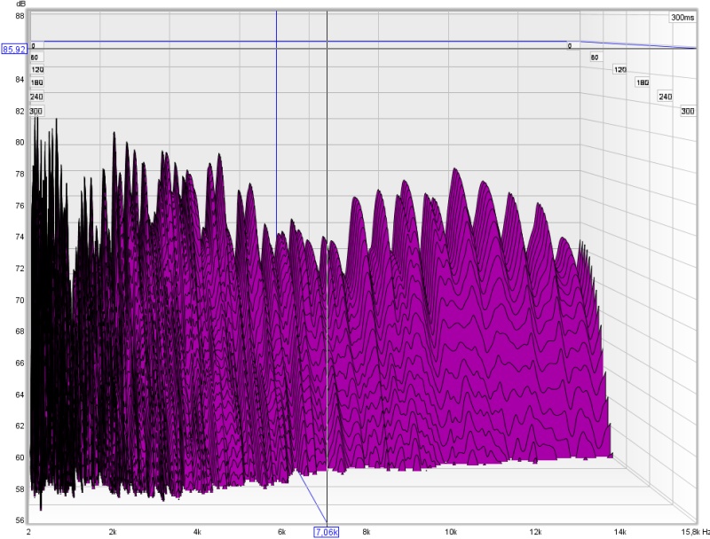Click the left-side 120 ms slice label
Screen dimensions: 710x539
37,70
